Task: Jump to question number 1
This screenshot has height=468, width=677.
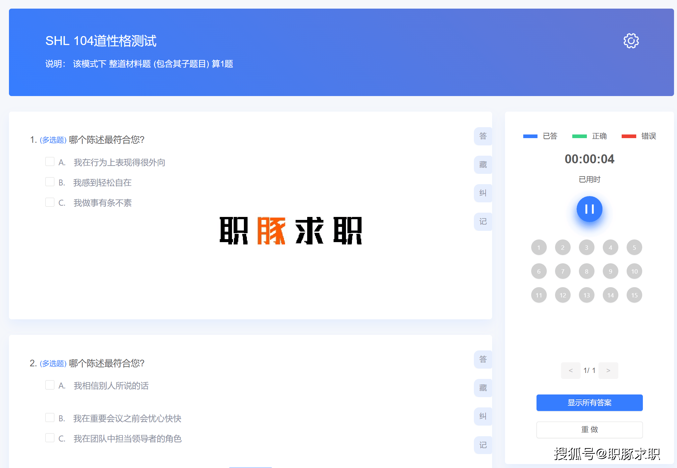Action: coord(539,247)
